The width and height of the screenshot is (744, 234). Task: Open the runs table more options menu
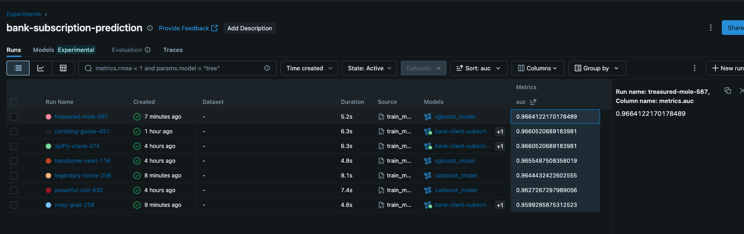tap(695, 68)
